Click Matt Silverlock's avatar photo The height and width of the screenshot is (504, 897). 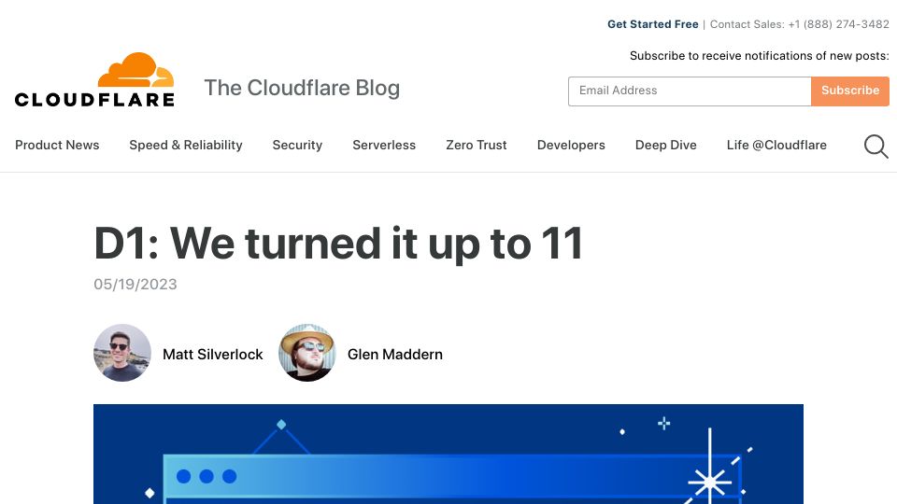click(122, 353)
